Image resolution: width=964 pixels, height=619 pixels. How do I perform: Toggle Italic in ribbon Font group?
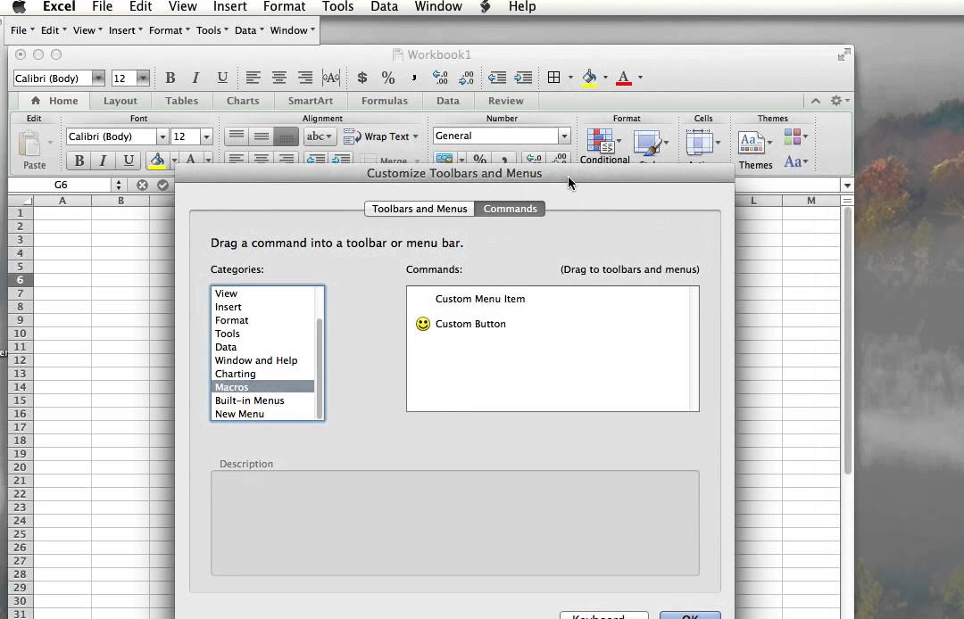click(104, 161)
